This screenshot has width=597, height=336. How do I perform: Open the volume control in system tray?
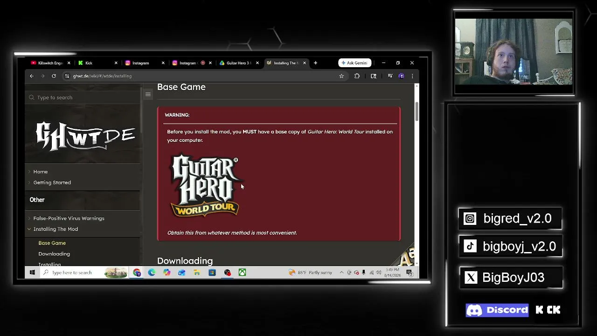click(x=378, y=273)
